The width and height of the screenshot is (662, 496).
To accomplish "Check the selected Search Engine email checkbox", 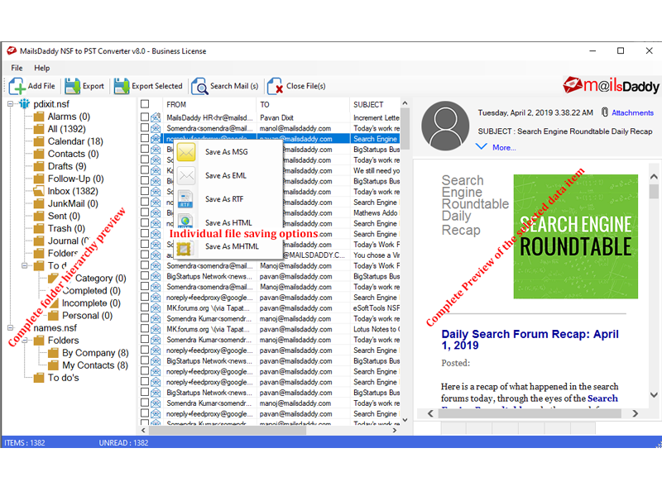I will [145, 138].
